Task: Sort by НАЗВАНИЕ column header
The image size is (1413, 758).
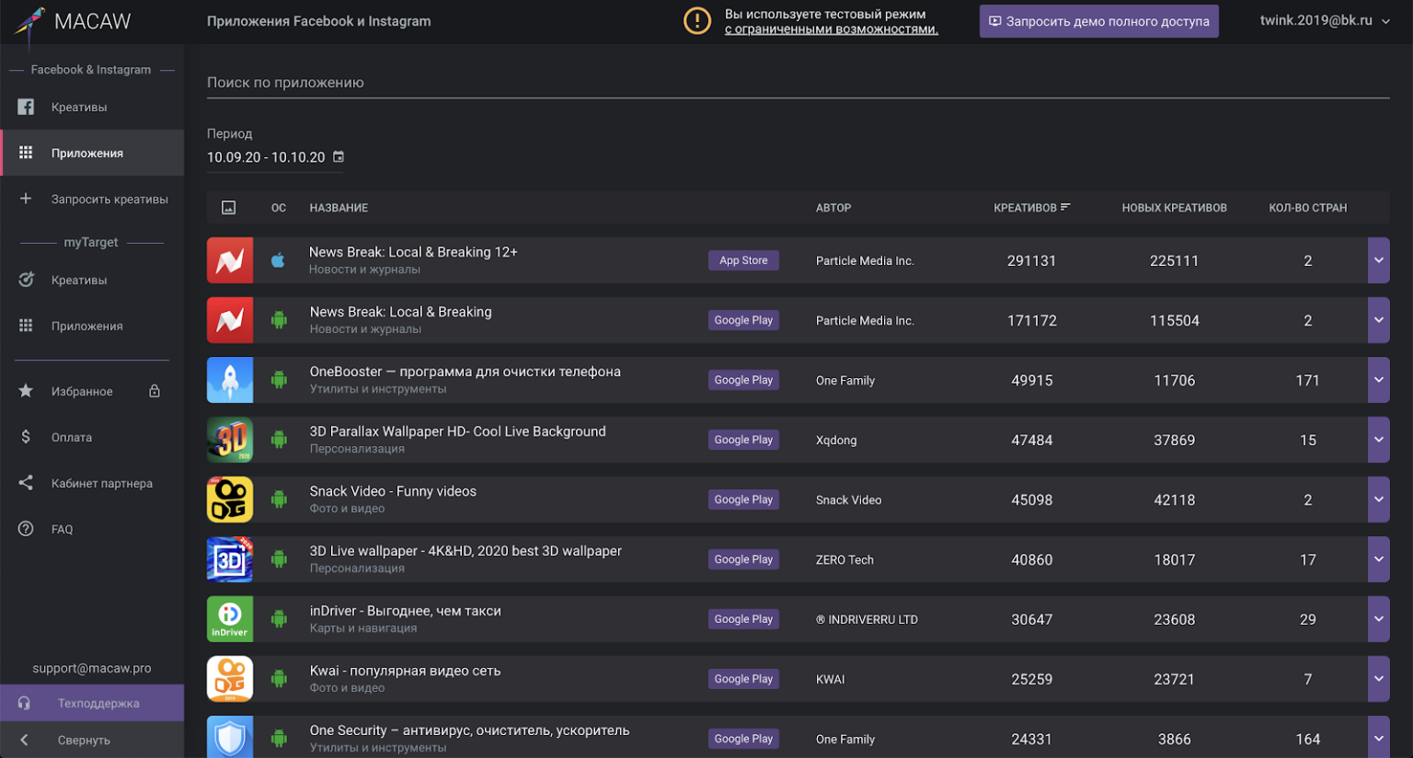Action: pyautogui.click(x=339, y=208)
